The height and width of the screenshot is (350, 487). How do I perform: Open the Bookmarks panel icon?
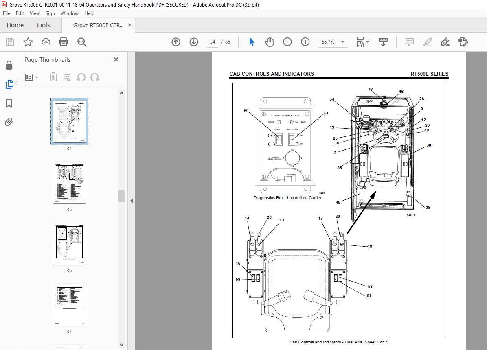[x=9, y=103]
